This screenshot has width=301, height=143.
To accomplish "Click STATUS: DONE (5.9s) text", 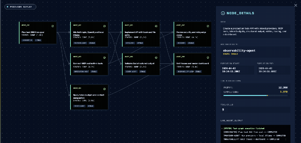I will (x=135, y=38).
